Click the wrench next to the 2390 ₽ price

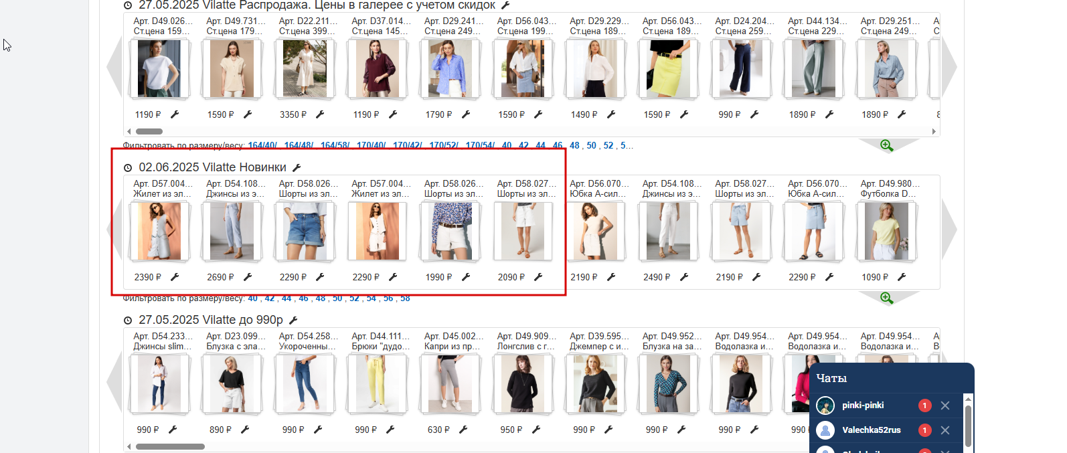click(x=175, y=277)
